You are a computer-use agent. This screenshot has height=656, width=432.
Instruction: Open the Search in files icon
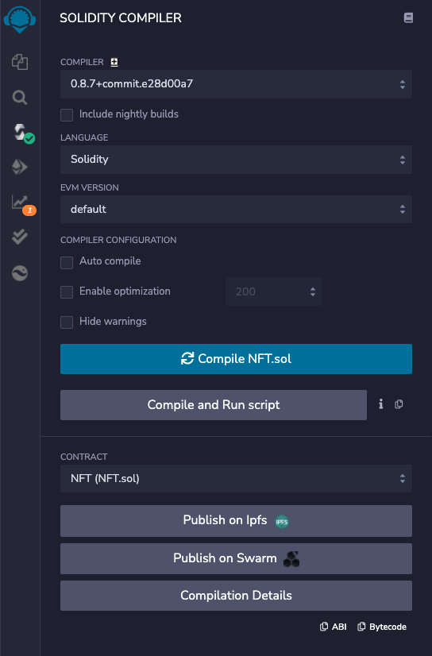click(20, 98)
